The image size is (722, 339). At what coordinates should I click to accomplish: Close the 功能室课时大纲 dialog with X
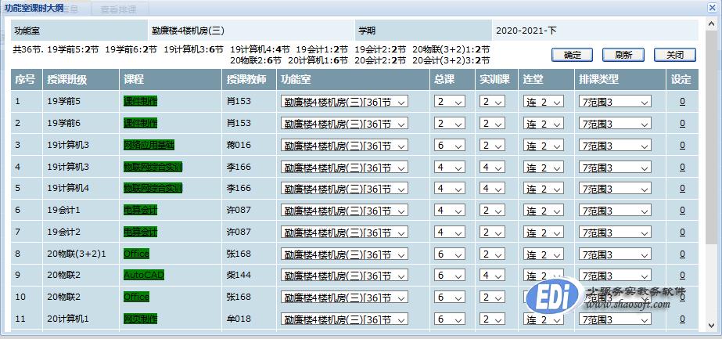point(710,6)
